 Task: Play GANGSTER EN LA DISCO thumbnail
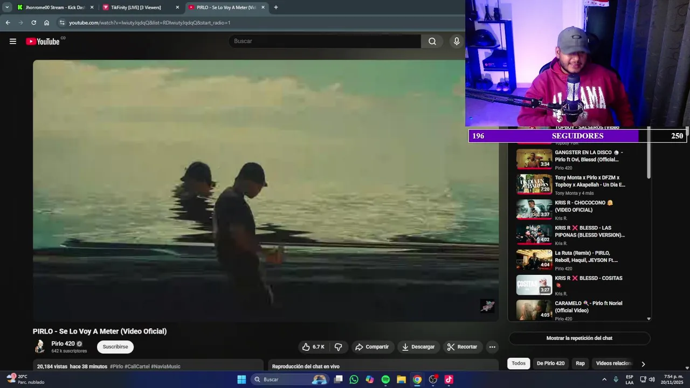point(534,159)
